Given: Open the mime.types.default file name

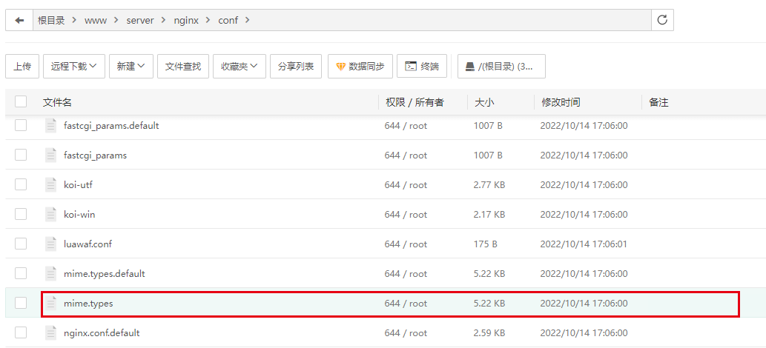Looking at the screenshot, I should pos(105,274).
